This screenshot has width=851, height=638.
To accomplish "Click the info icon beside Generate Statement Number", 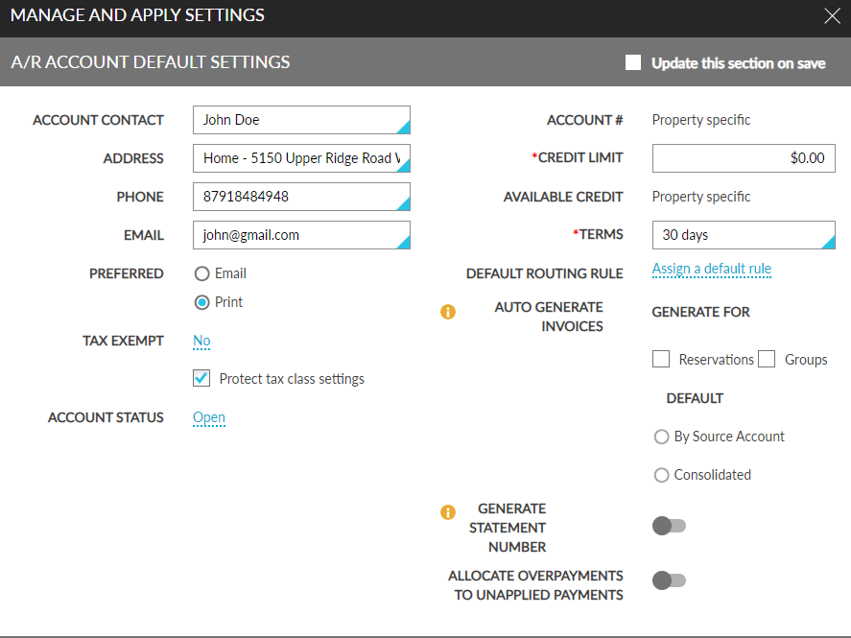I will pyautogui.click(x=448, y=511).
